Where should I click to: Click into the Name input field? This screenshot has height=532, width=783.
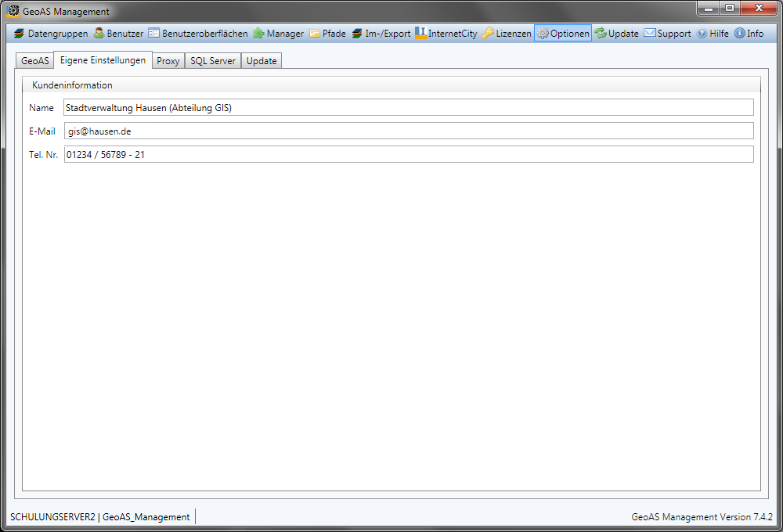(408, 108)
